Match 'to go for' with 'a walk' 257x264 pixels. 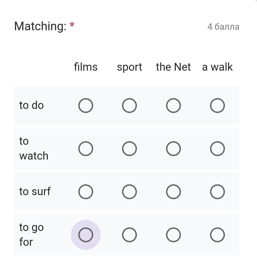(x=217, y=235)
